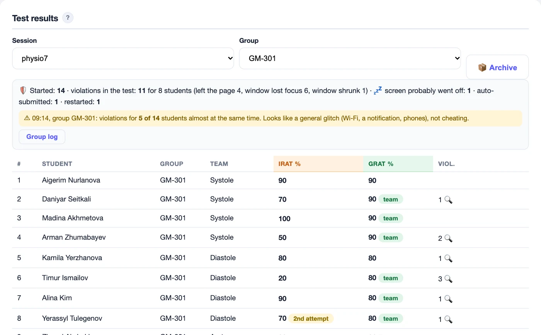Click the team badge in Daniyar Seitkali's row
The width and height of the screenshot is (541, 335).
click(390, 200)
